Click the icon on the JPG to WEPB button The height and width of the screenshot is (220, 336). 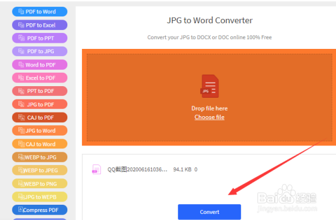pos(21,196)
